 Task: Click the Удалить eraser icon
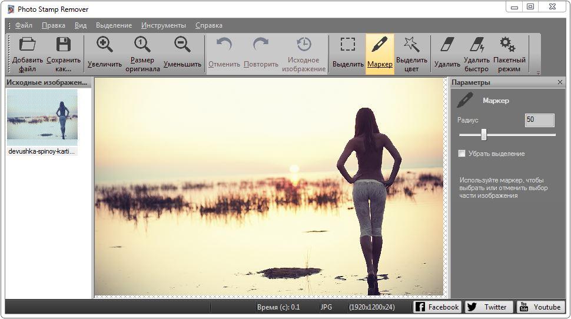447,44
